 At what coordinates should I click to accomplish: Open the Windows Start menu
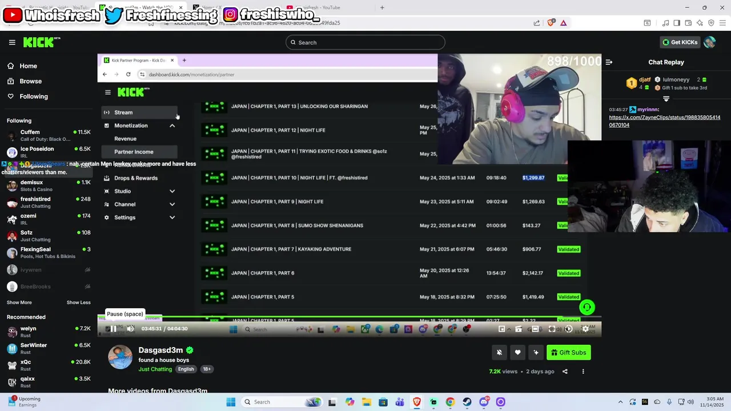(x=231, y=402)
